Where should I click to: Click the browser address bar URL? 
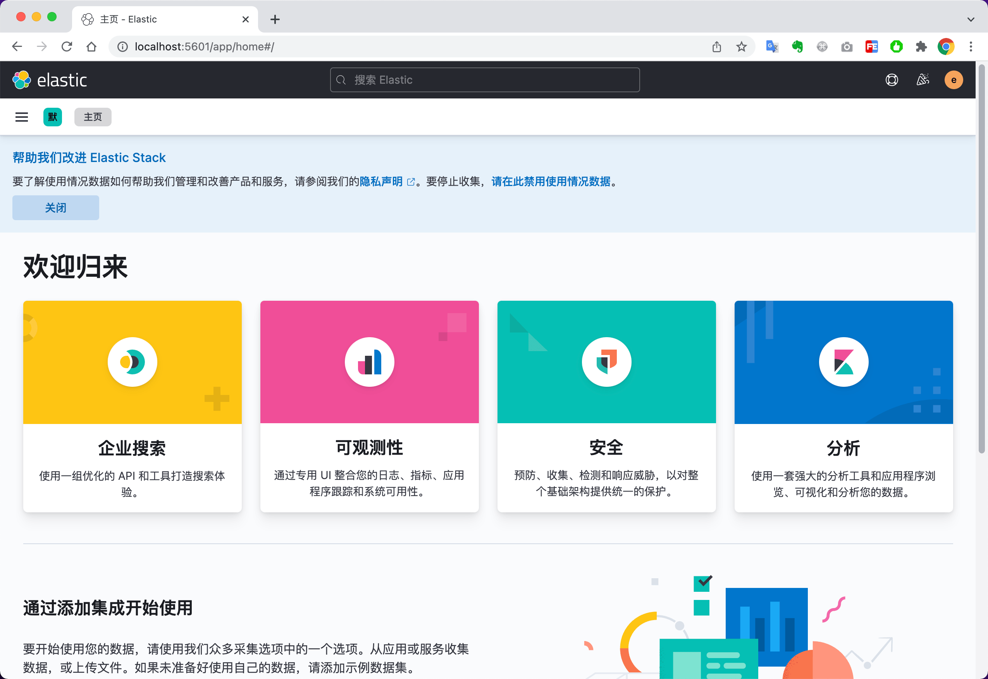pos(204,47)
